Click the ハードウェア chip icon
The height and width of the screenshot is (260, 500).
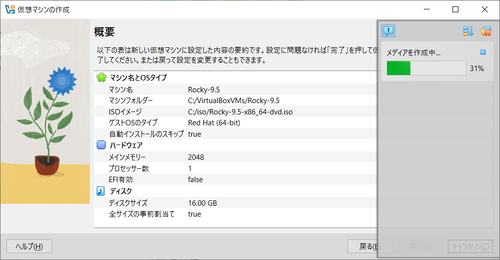click(x=101, y=145)
